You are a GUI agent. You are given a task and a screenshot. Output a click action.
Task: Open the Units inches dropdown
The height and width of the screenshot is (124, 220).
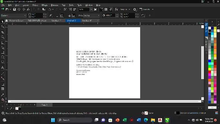click(92, 15)
